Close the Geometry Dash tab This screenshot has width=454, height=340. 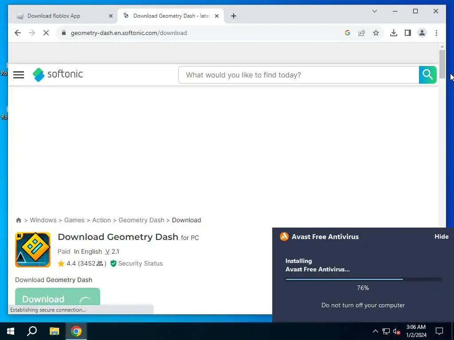(x=216, y=16)
